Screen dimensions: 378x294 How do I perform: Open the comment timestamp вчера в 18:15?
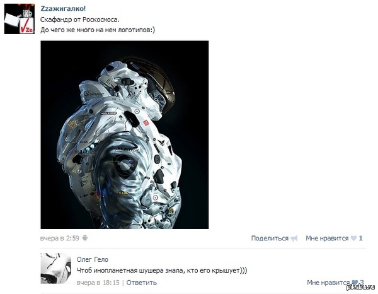point(98,283)
